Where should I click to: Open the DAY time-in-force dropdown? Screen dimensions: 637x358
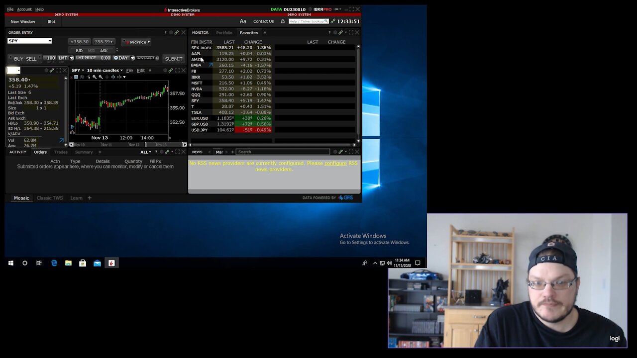coord(132,58)
